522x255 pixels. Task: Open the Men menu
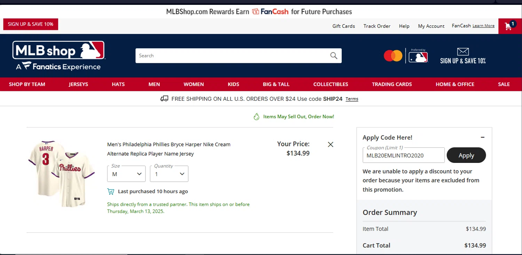point(154,84)
